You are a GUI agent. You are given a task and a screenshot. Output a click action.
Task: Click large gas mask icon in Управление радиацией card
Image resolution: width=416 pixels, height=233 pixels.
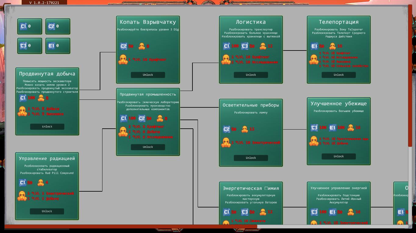(22, 196)
